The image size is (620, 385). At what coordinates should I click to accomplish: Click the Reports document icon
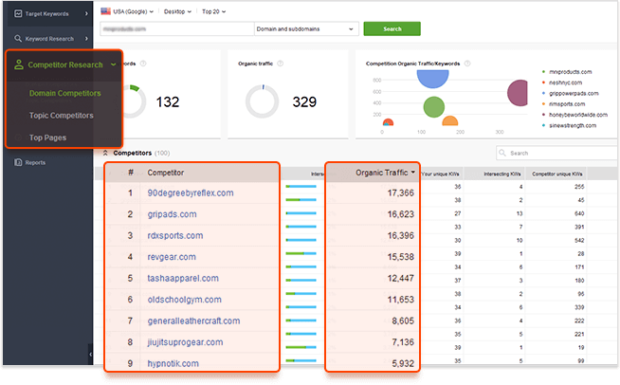point(18,162)
